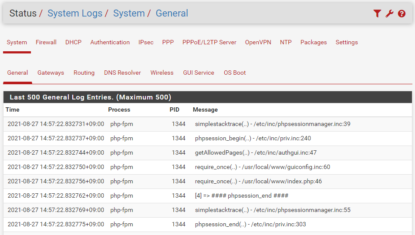415x235 pixels.
Task: Switch to PPPoE/L2TP Server tab
Action: click(x=209, y=42)
